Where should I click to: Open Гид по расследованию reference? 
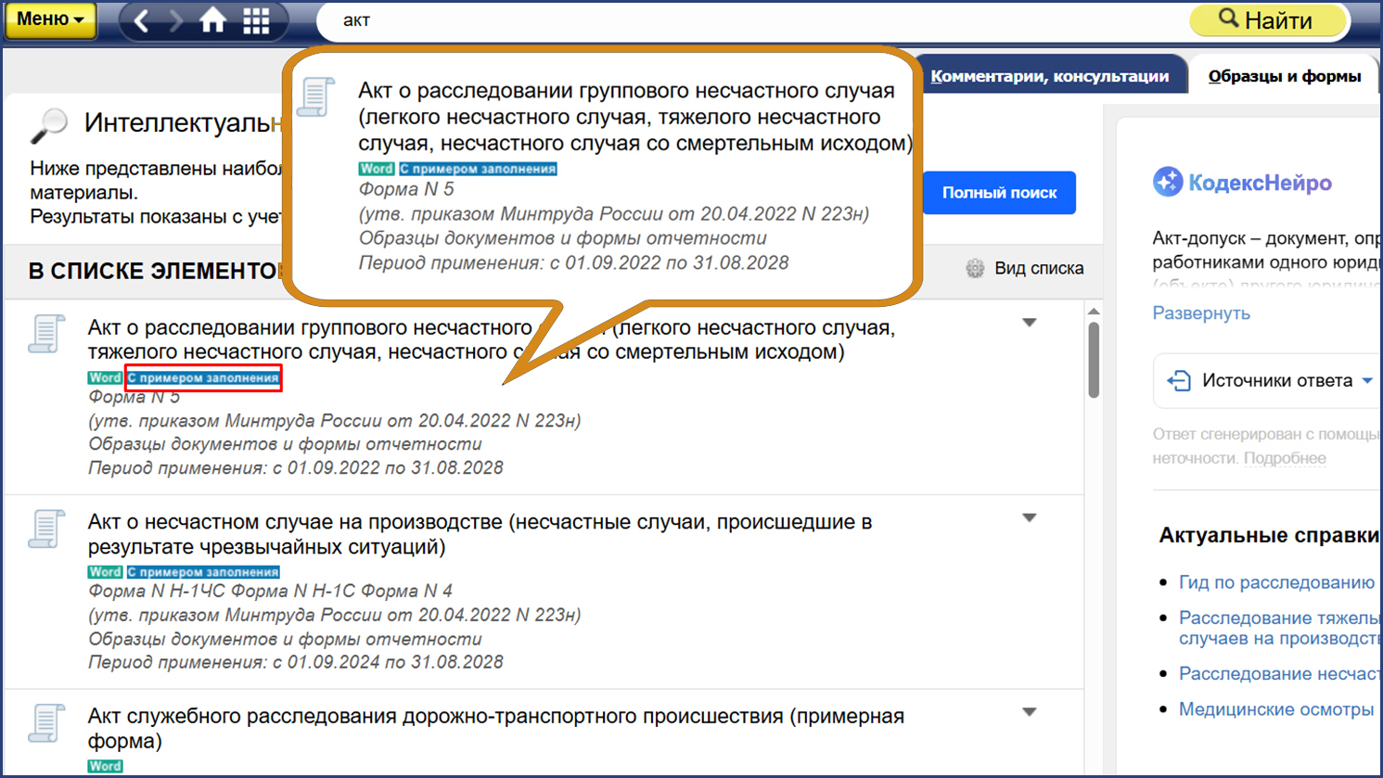tap(1277, 582)
